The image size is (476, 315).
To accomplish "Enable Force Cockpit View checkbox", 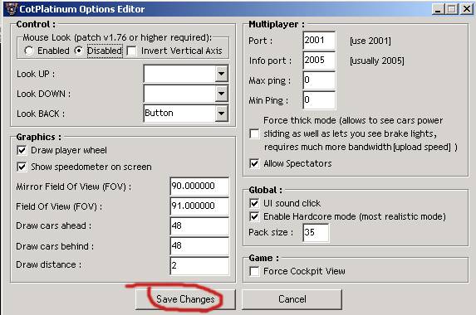I will (x=254, y=271).
